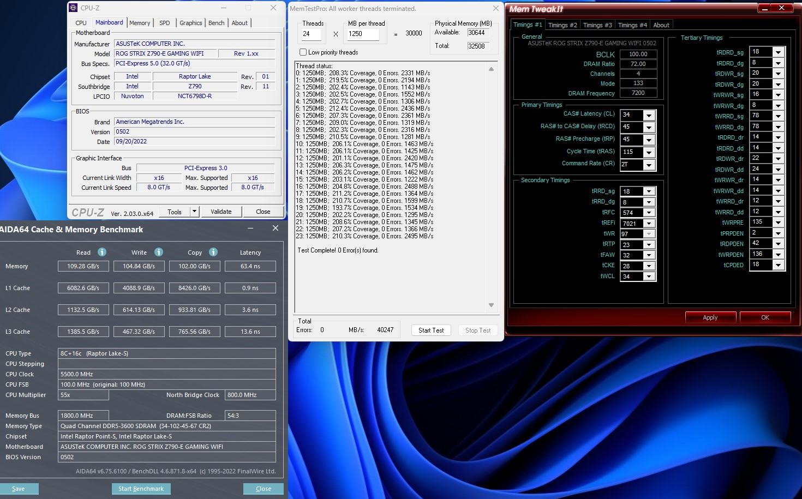Open the tRCD dropdown
This screenshot has width=802, height=499.
pos(649,128)
